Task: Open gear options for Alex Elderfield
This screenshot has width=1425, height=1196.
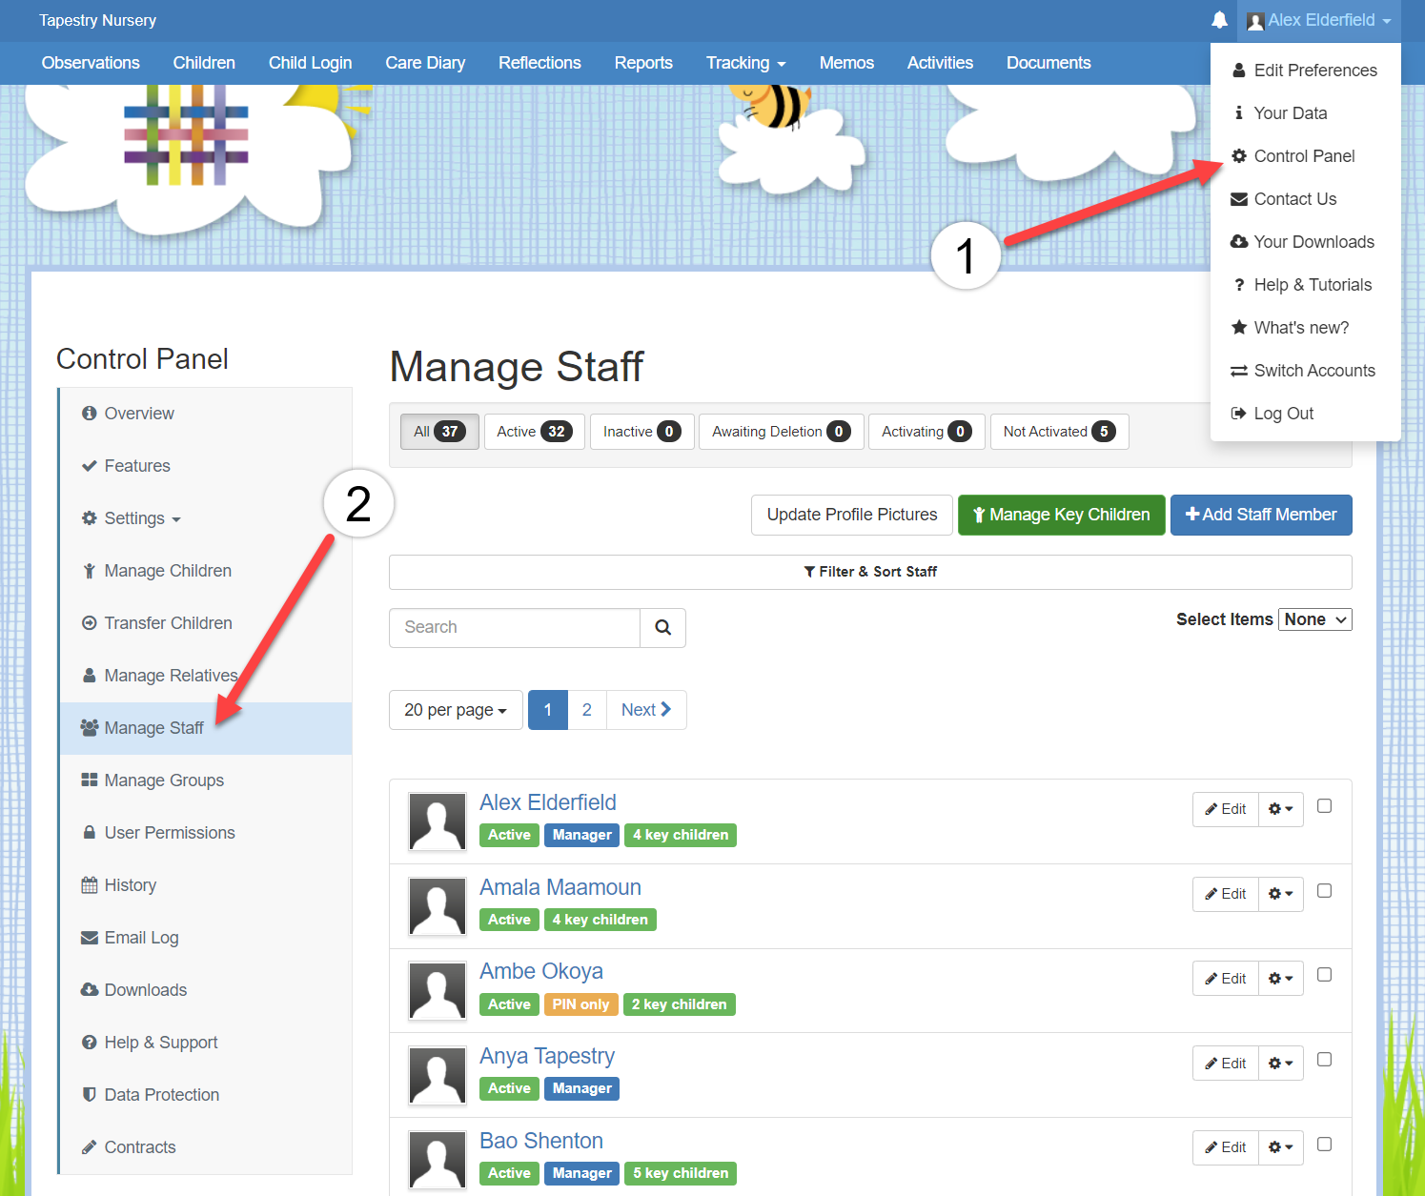Action: click(x=1281, y=809)
